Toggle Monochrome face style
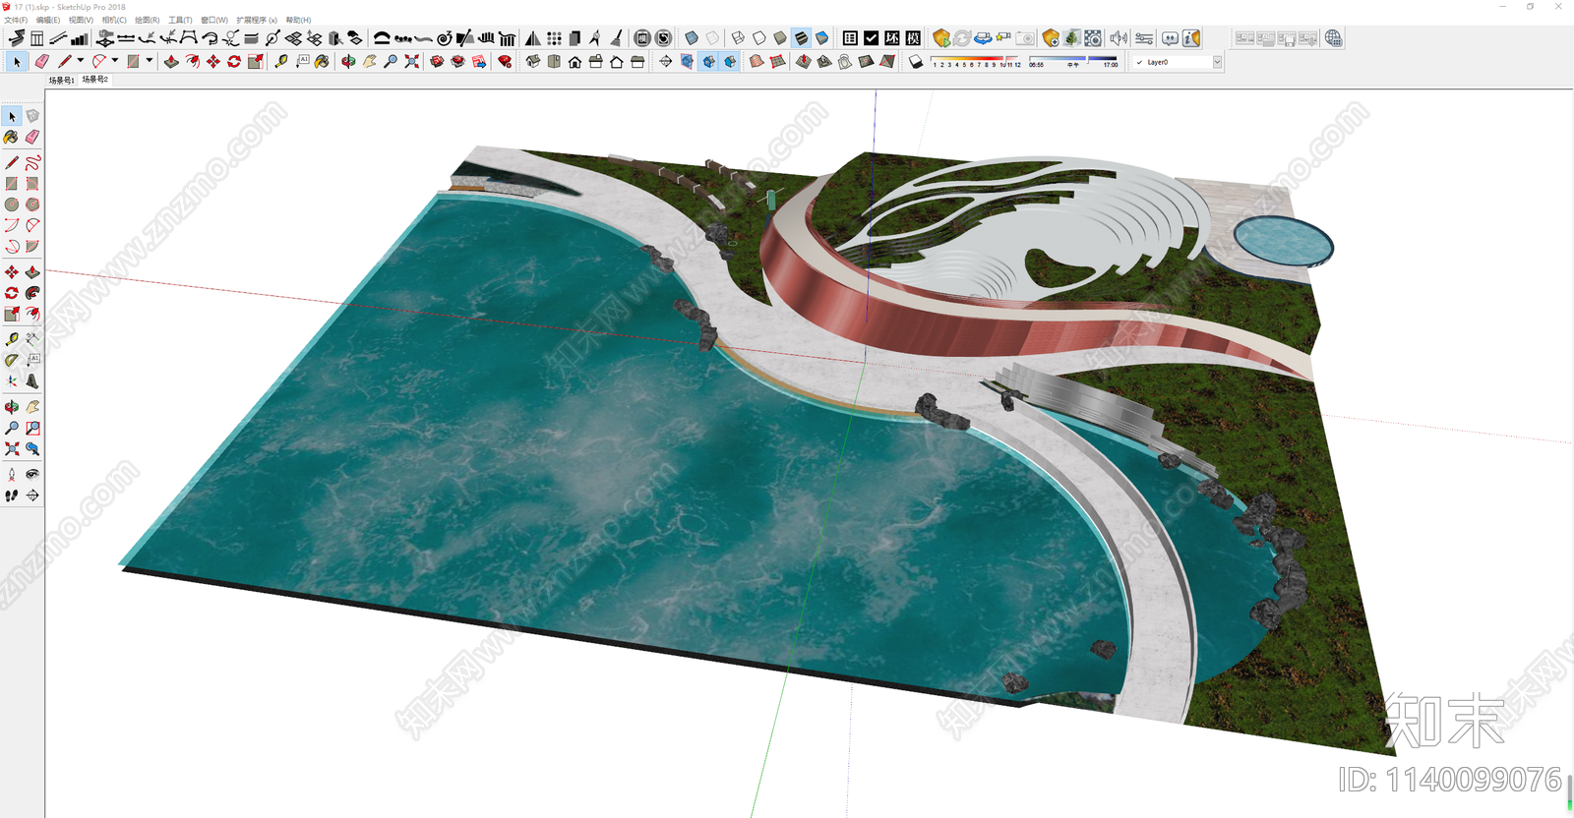The height and width of the screenshot is (818, 1574). (822, 38)
